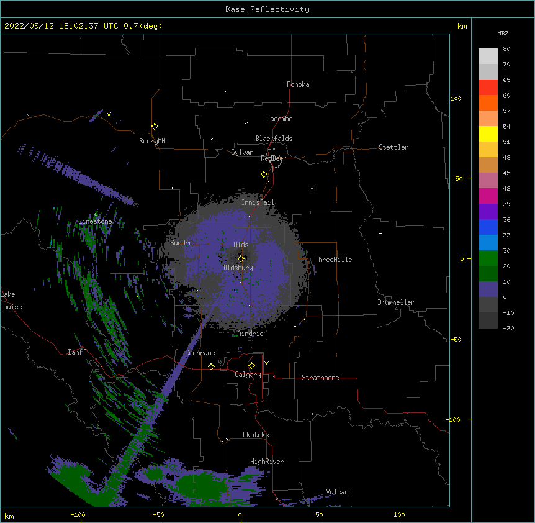Click the yellow diamond marker south of RedDeer
535x523 pixels.
coord(264,175)
